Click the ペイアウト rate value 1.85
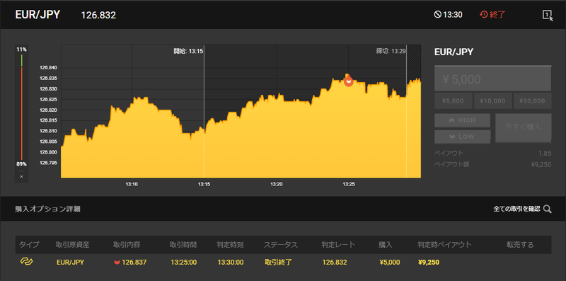This screenshot has height=281, width=566. pos(545,153)
